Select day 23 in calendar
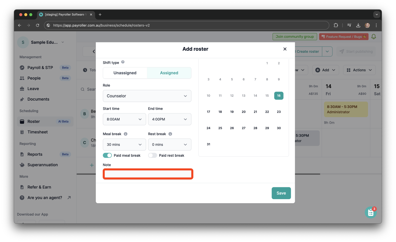The image size is (396, 242). (279, 112)
